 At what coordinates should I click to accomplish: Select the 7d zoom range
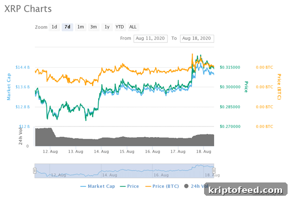(x=67, y=27)
